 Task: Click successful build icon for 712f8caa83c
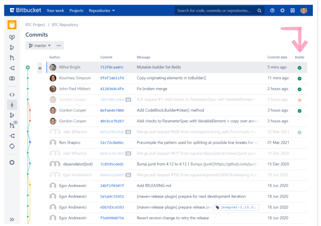(x=299, y=67)
